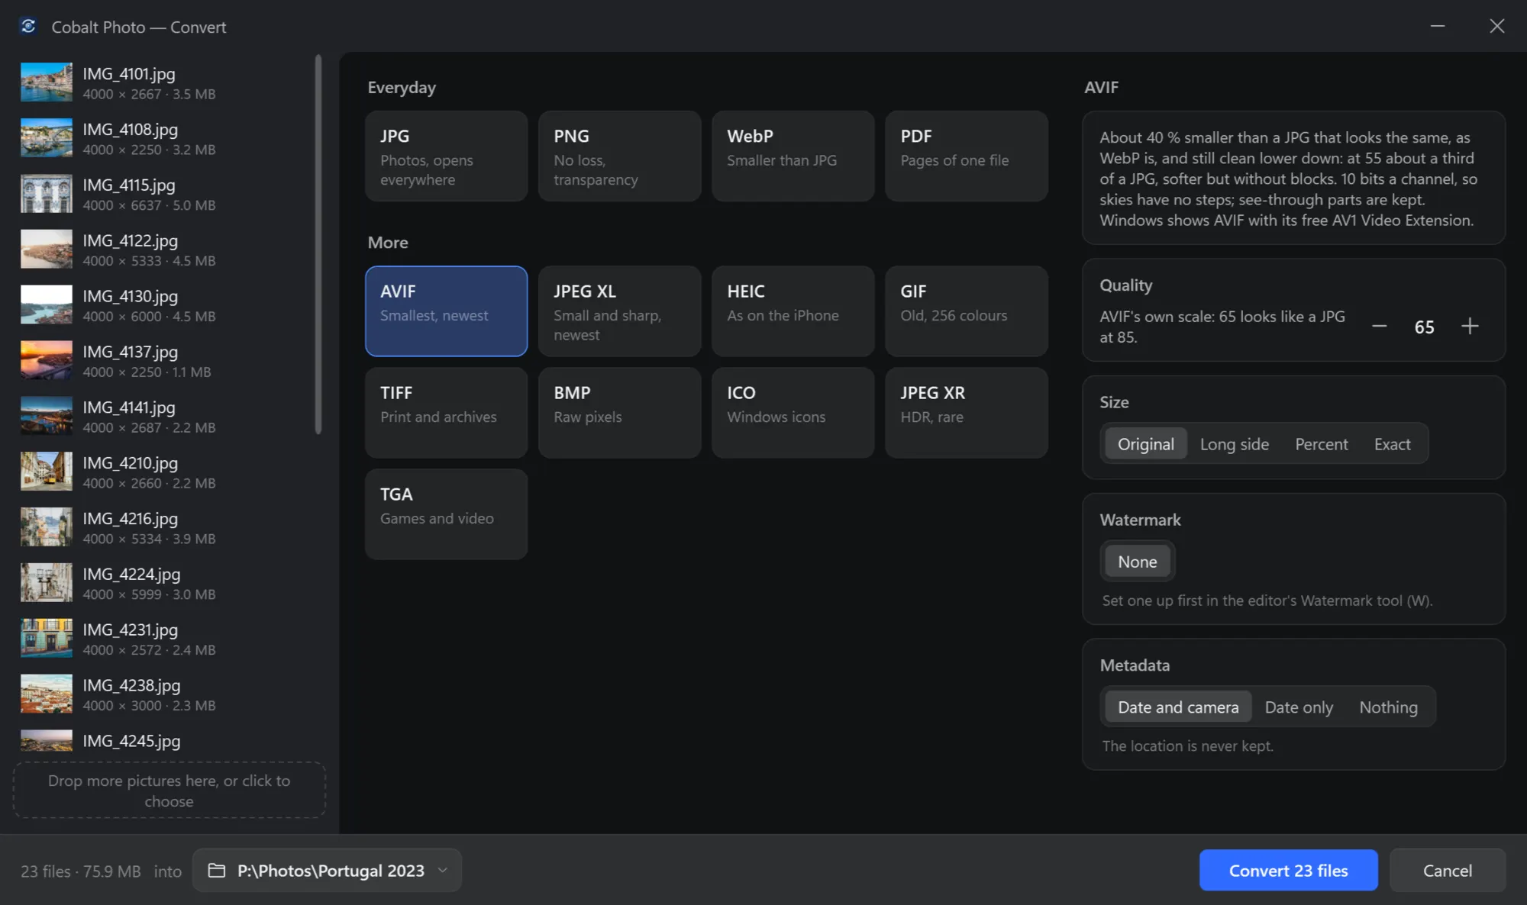Cancel the conversion dialog
Screen dimensions: 1527x905
[1448, 871]
